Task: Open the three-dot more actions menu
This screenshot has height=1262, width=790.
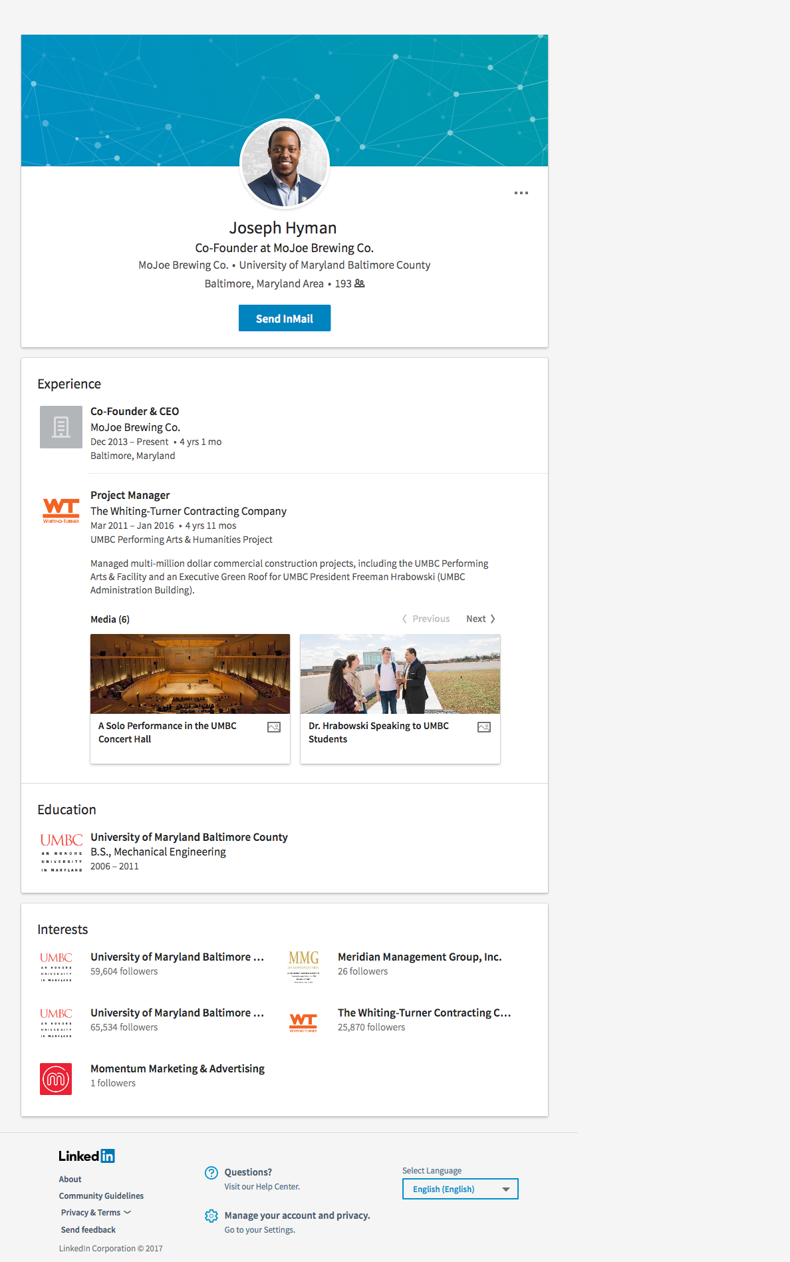Action: (x=521, y=193)
